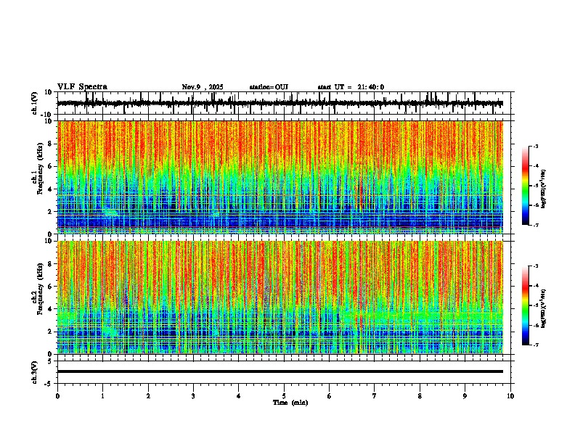Select the "start UT = 21:40: 0" text
The height and width of the screenshot is (444, 575).
coord(351,87)
